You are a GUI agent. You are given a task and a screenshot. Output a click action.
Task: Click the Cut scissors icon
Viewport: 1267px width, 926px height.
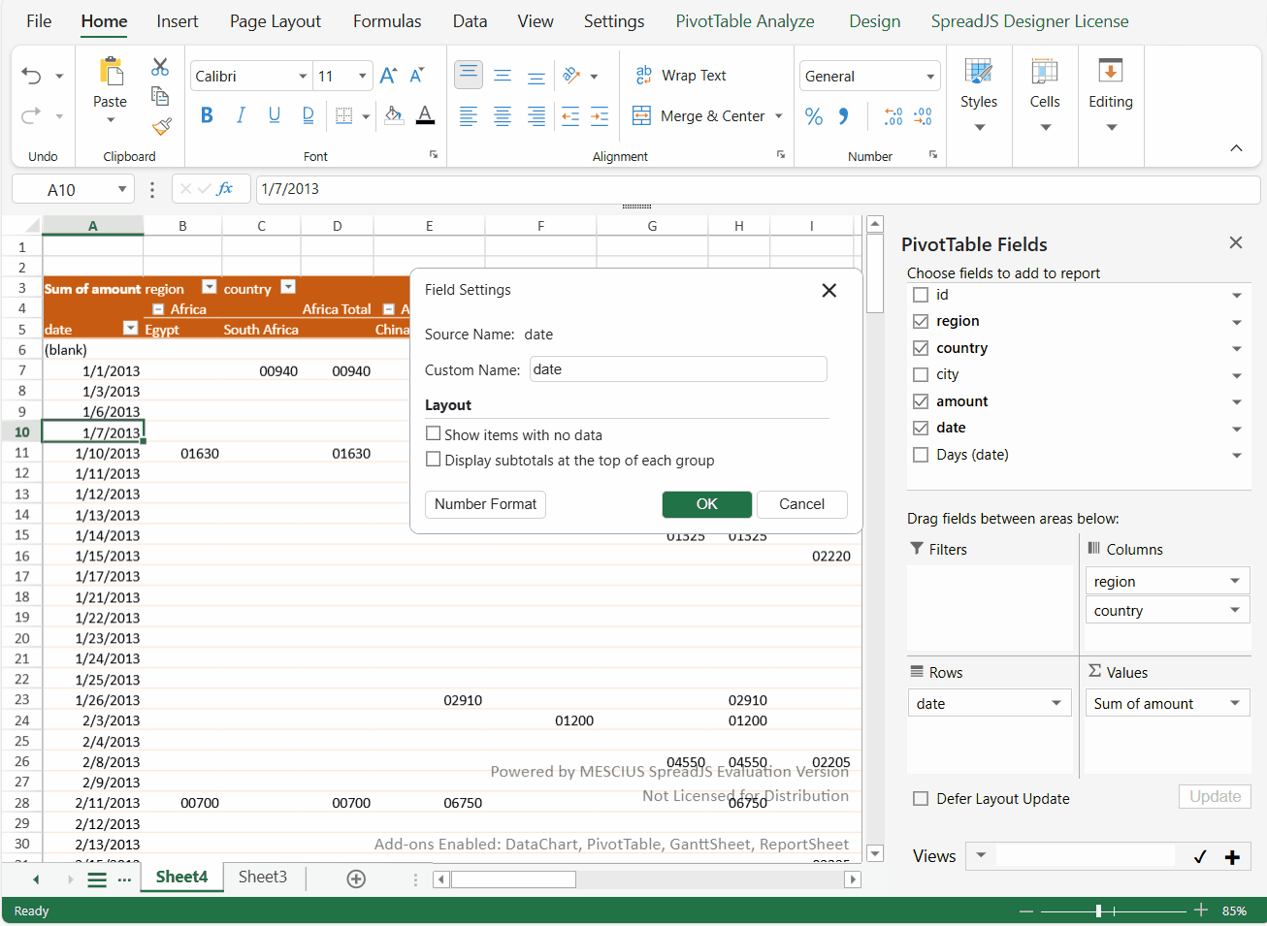tap(160, 67)
